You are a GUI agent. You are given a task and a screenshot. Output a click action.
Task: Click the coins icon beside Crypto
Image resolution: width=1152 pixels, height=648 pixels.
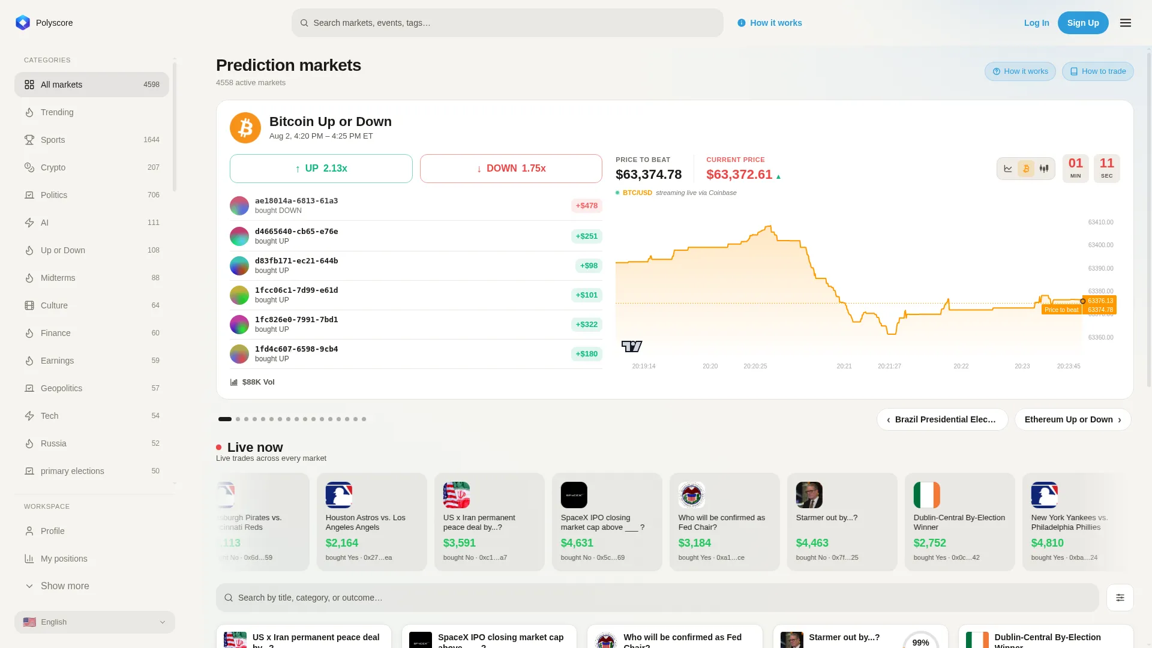[29, 167]
